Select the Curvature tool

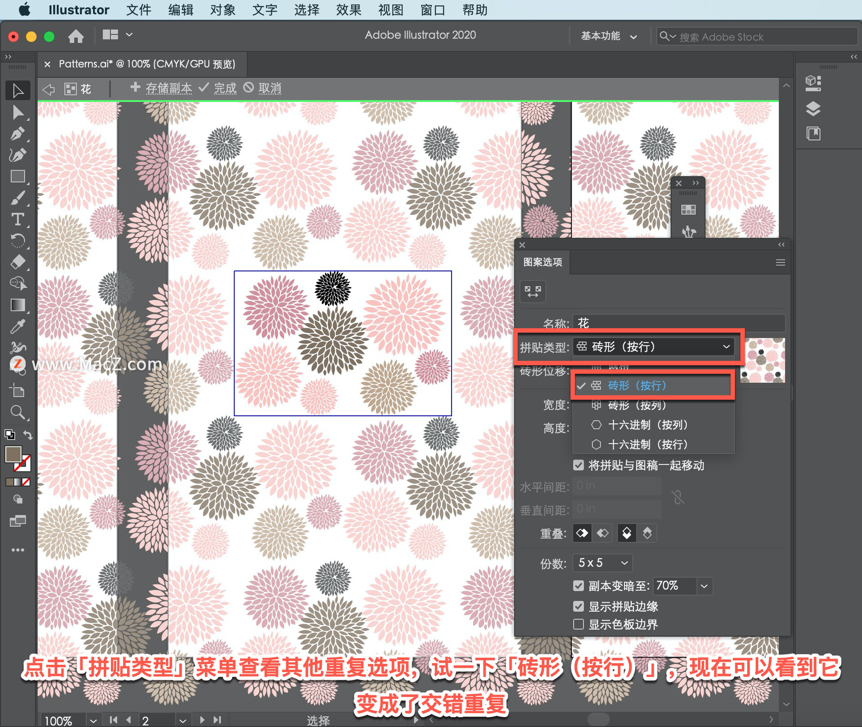click(18, 155)
